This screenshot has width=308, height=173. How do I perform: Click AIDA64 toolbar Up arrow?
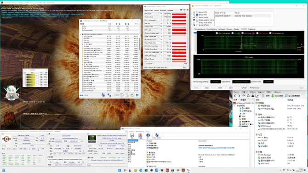(x=244, y=96)
